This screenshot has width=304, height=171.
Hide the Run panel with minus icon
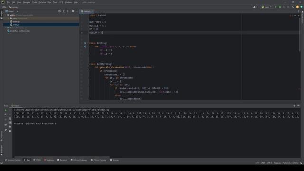298,106
